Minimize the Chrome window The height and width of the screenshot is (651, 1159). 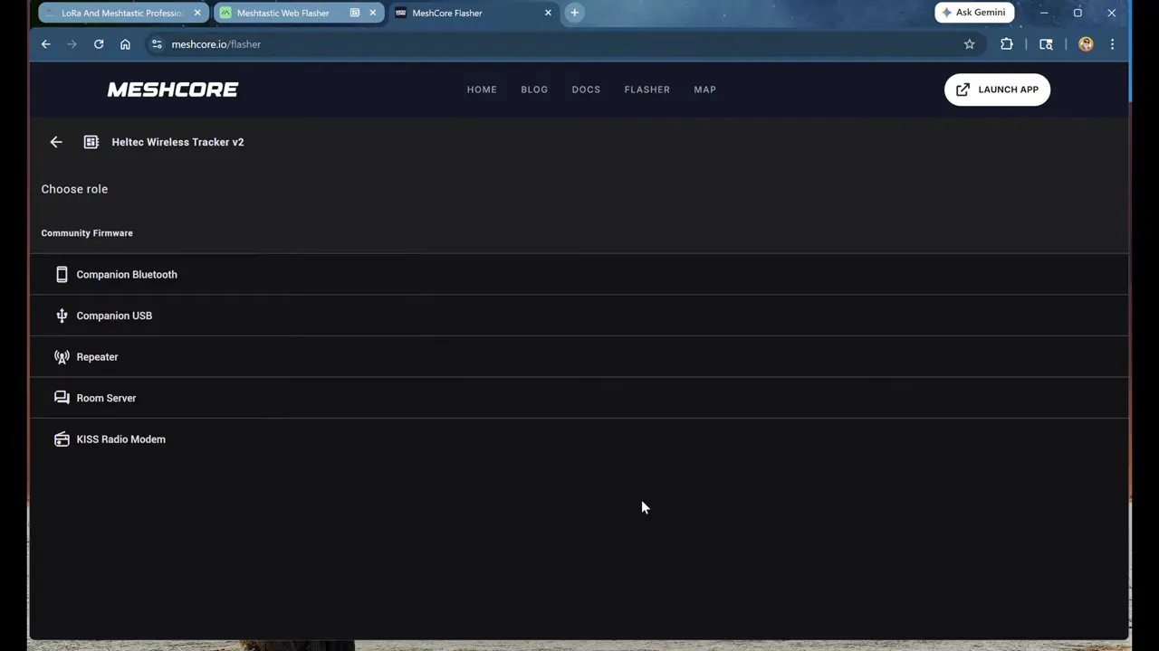pyautogui.click(x=1044, y=13)
